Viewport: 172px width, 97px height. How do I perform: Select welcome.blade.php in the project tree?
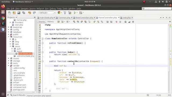26,56
